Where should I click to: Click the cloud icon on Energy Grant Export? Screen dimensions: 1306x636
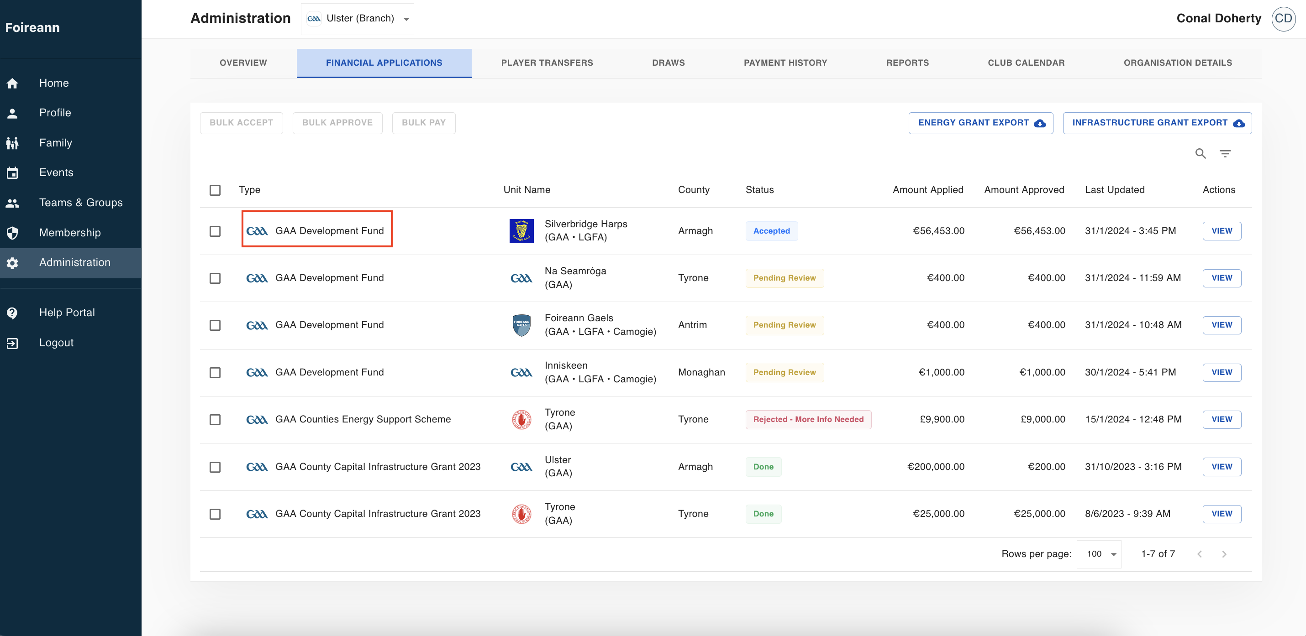1040,124
